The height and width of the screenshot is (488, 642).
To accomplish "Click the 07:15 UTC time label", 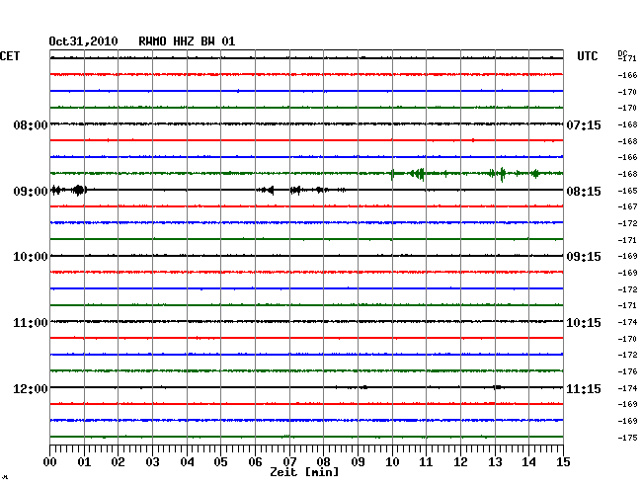I will pyautogui.click(x=584, y=124).
